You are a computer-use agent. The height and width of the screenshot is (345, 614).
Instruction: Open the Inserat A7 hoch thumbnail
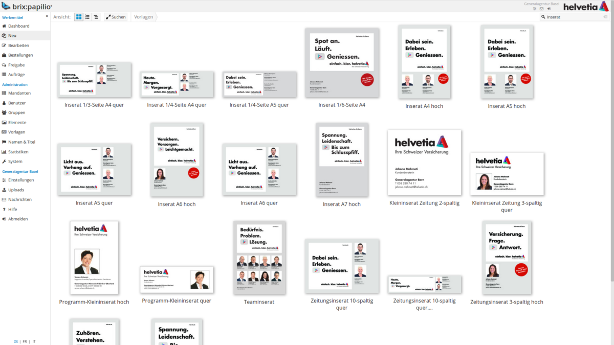click(342, 159)
